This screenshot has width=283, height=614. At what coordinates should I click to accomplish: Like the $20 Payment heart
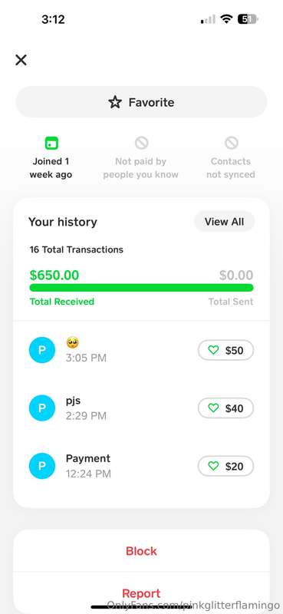click(213, 466)
